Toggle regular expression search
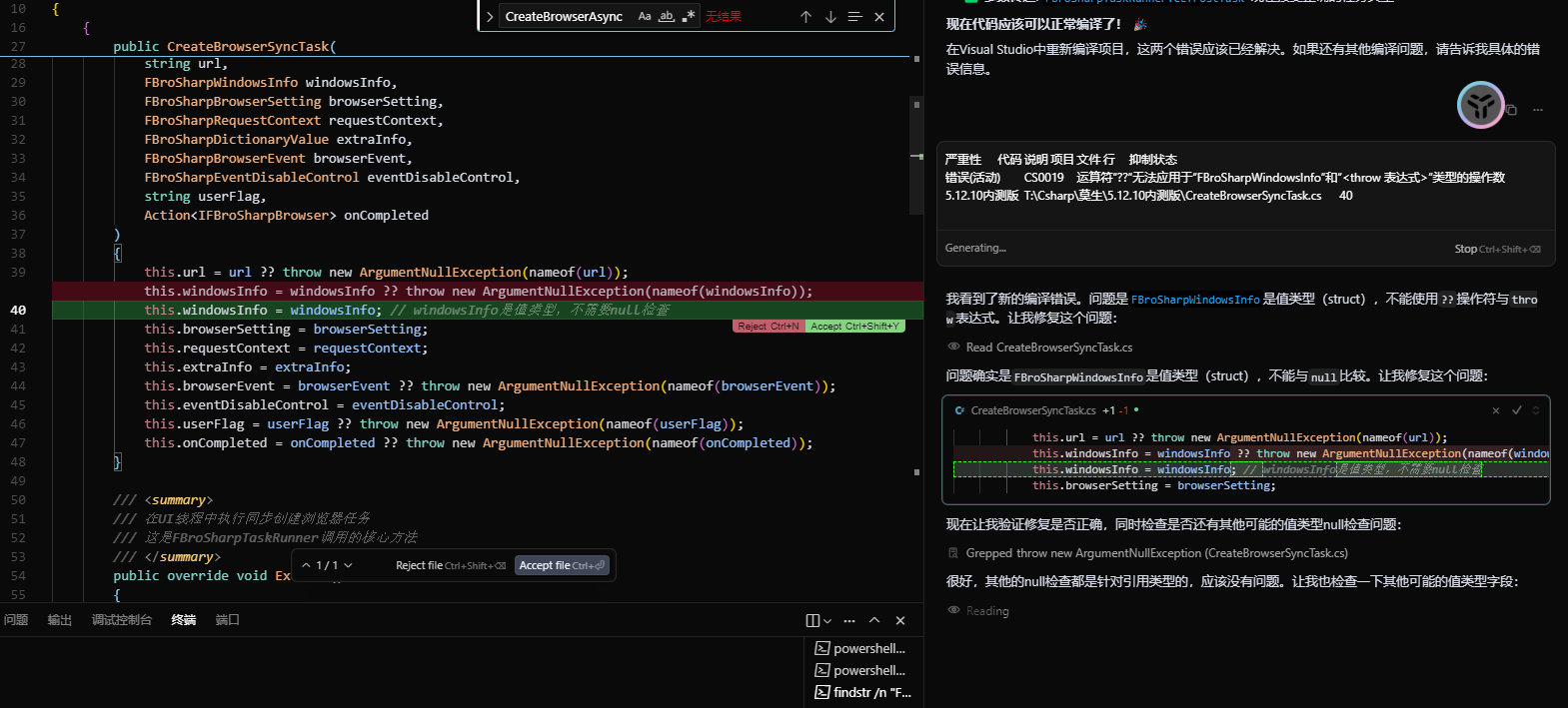The width and height of the screenshot is (1568, 708). click(x=689, y=16)
